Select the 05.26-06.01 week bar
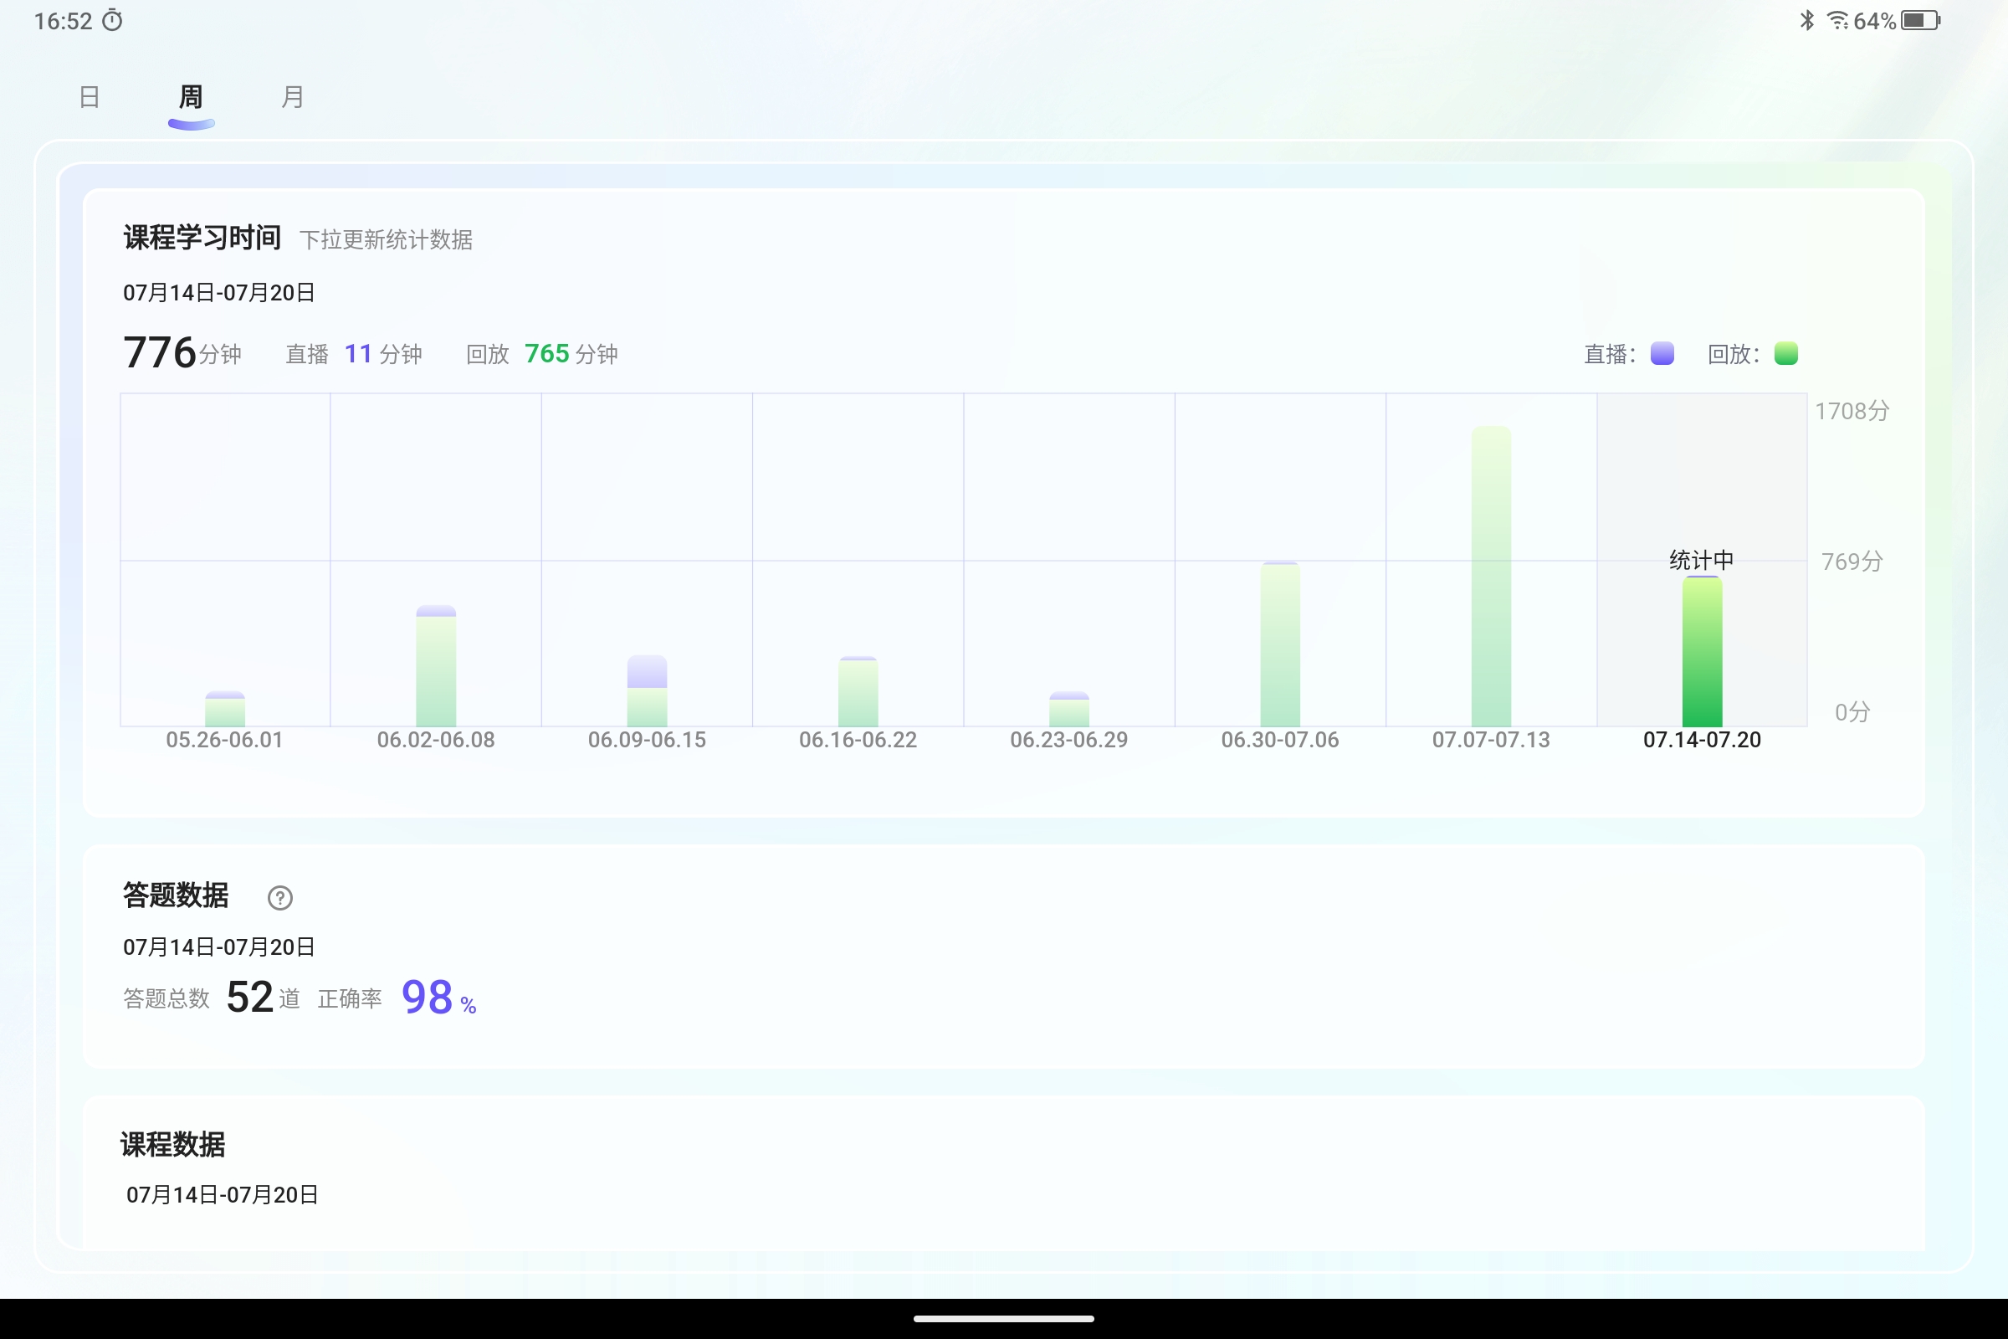2008x1339 pixels. click(x=225, y=709)
